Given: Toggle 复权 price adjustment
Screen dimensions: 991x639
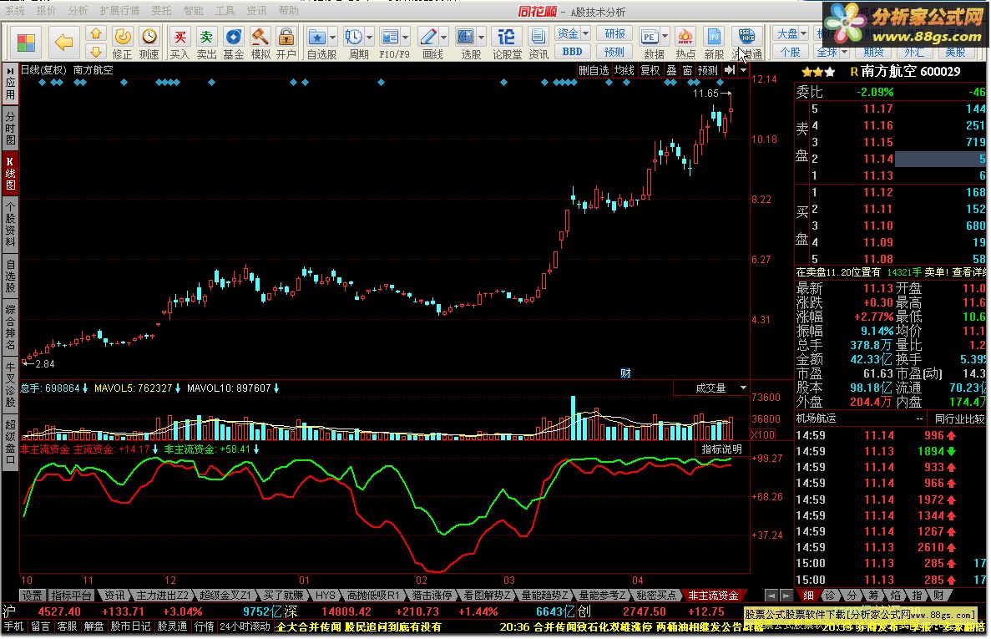Looking at the screenshot, I should (650, 70).
